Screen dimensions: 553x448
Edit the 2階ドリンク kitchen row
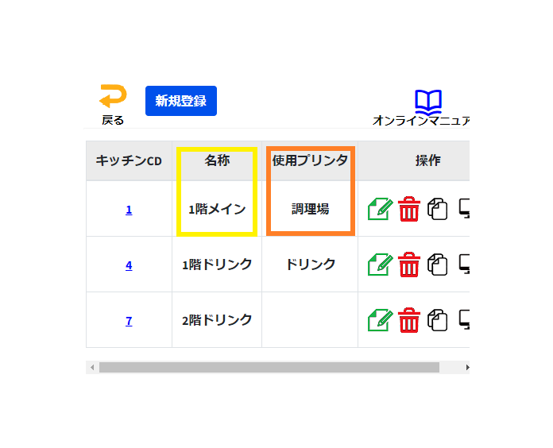click(381, 320)
